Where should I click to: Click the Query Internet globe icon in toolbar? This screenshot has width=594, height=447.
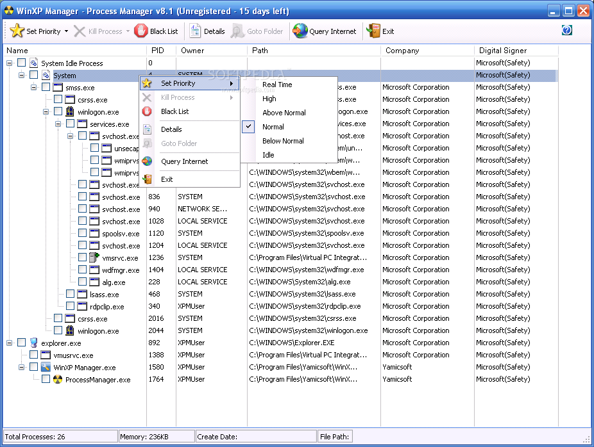300,31
